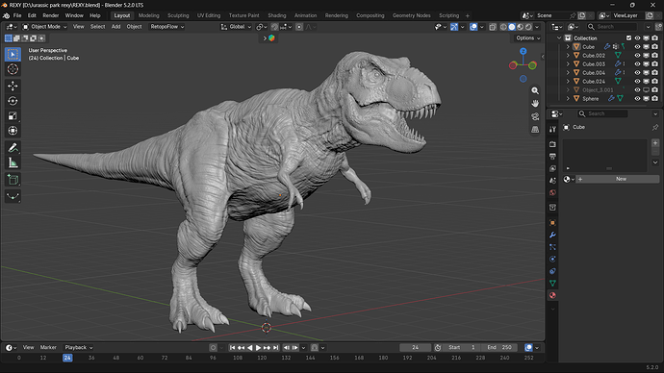Click the viewport zoom magnifier icon
Screen dimensions: 664x373
[535, 90]
